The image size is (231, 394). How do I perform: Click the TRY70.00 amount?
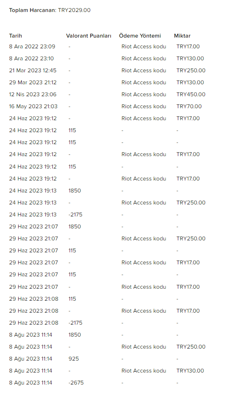[x=189, y=106]
